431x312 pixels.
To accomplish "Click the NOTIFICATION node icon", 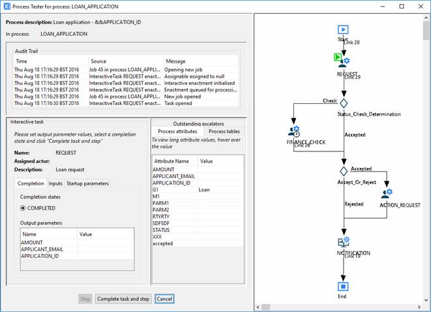I will point(343,242).
